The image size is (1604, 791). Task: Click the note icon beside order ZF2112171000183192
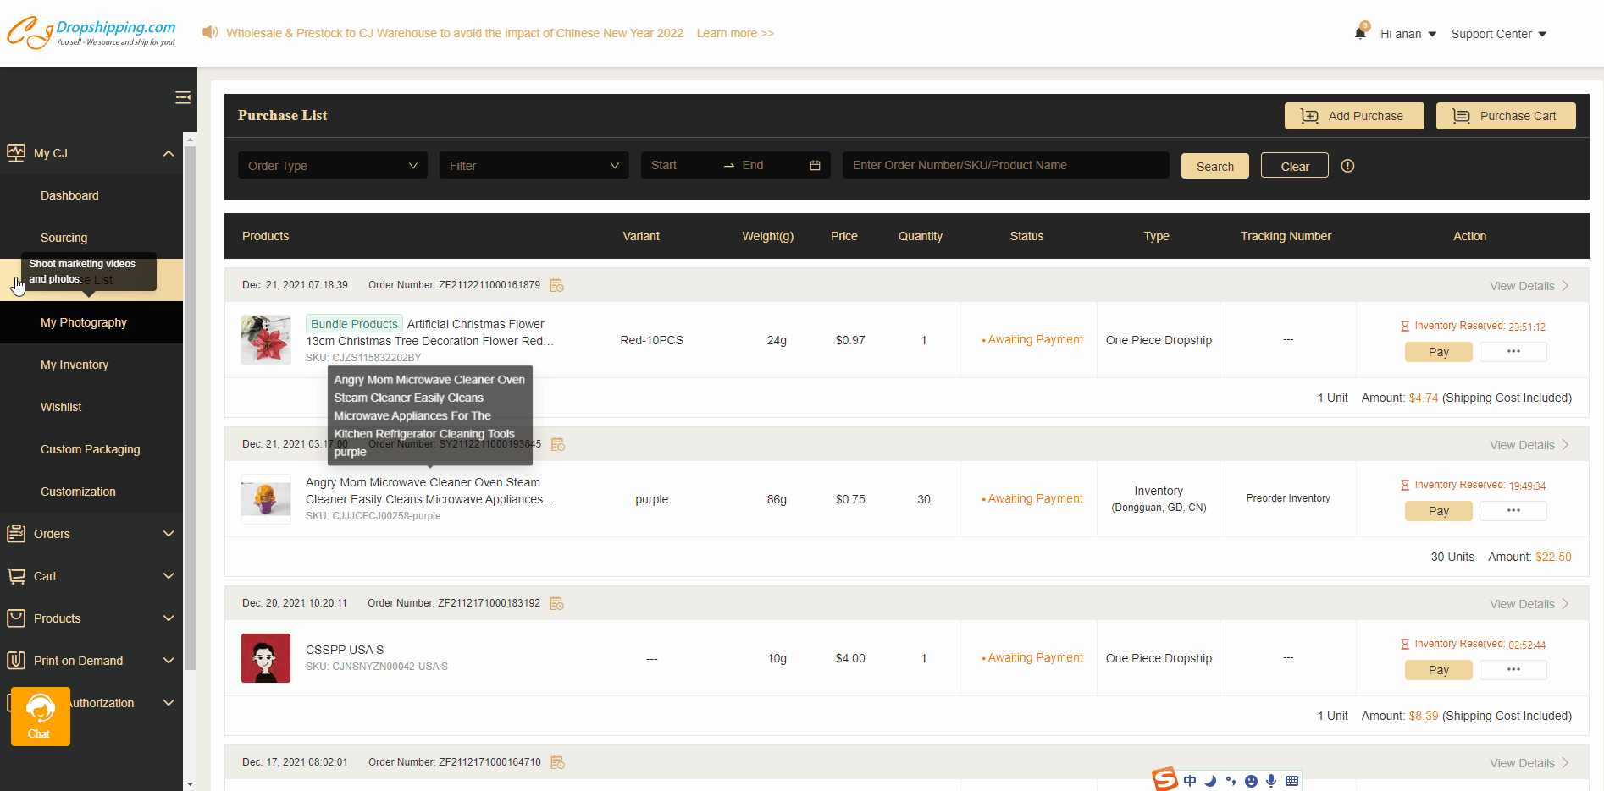(x=556, y=603)
